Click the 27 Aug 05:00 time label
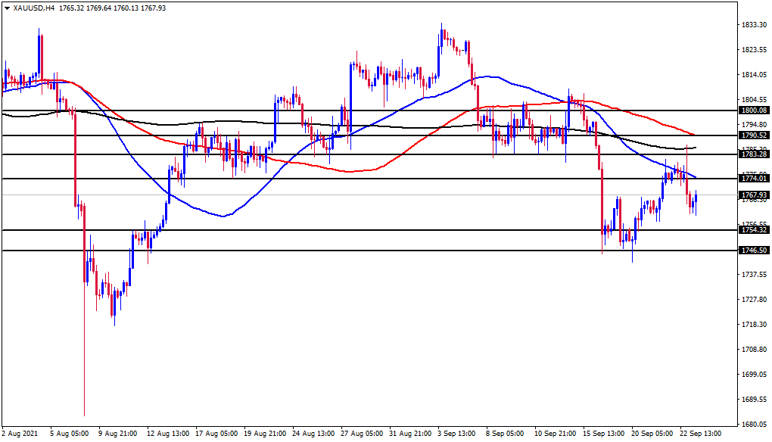Viewport: 772px width, 442px height. tap(362, 434)
